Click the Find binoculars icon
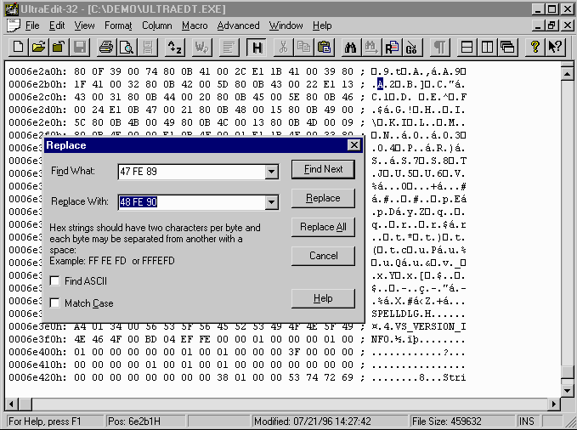This screenshot has height=430, width=577. [x=351, y=47]
